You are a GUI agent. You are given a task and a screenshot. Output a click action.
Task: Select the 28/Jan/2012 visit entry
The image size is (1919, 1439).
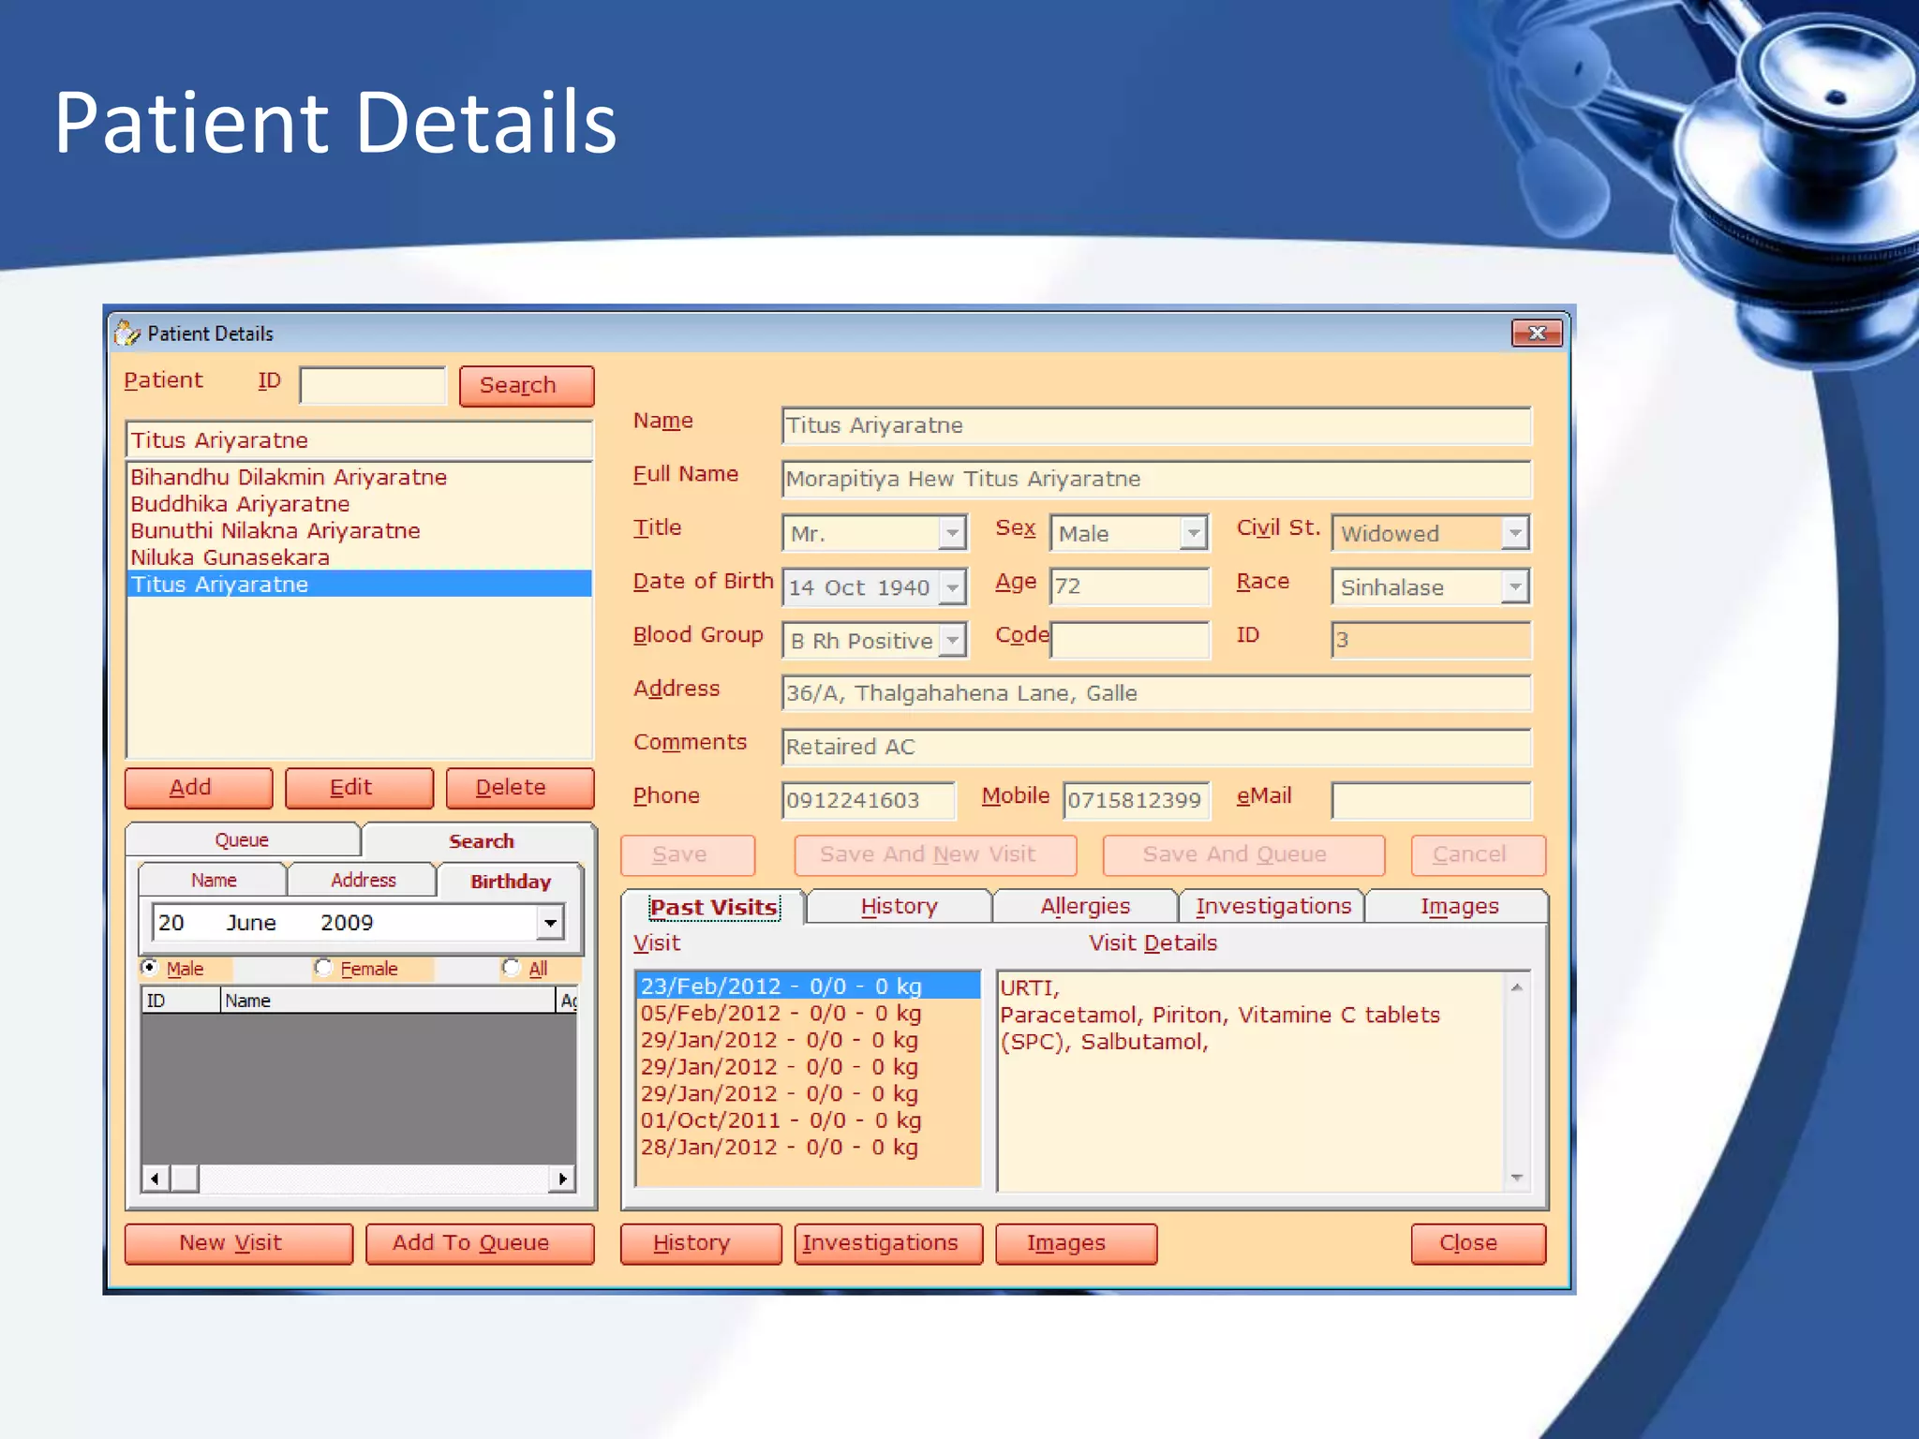pos(808,1147)
